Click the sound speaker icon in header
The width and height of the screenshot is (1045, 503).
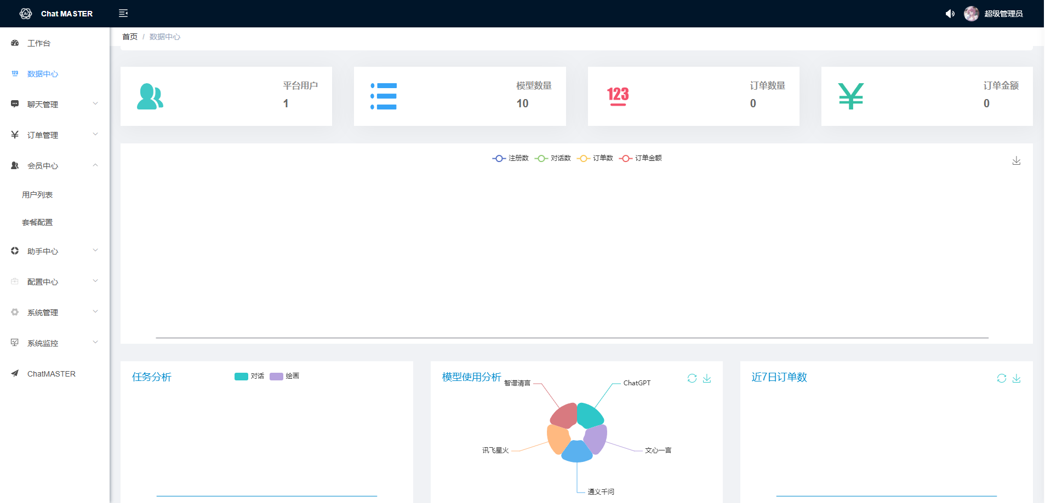950,14
